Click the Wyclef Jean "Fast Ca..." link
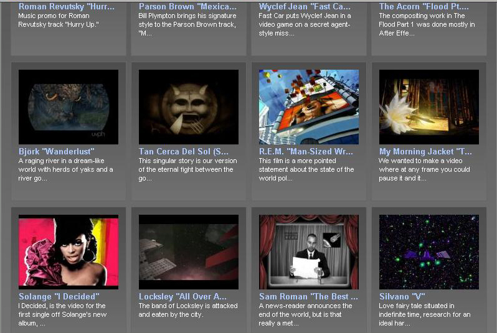Viewport: 497px width, 333px height. click(x=305, y=6)
